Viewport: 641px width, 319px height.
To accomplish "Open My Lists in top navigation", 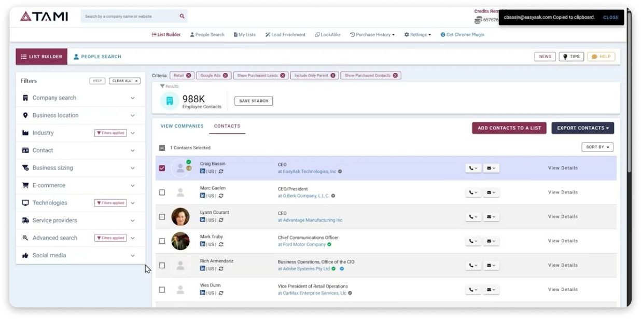I will (x=245, y=35).
